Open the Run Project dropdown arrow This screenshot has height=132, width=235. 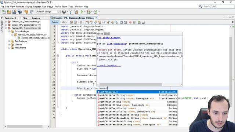click(x=85, y=12)
